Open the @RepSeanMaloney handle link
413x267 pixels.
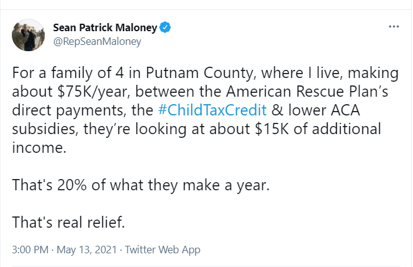97,42
